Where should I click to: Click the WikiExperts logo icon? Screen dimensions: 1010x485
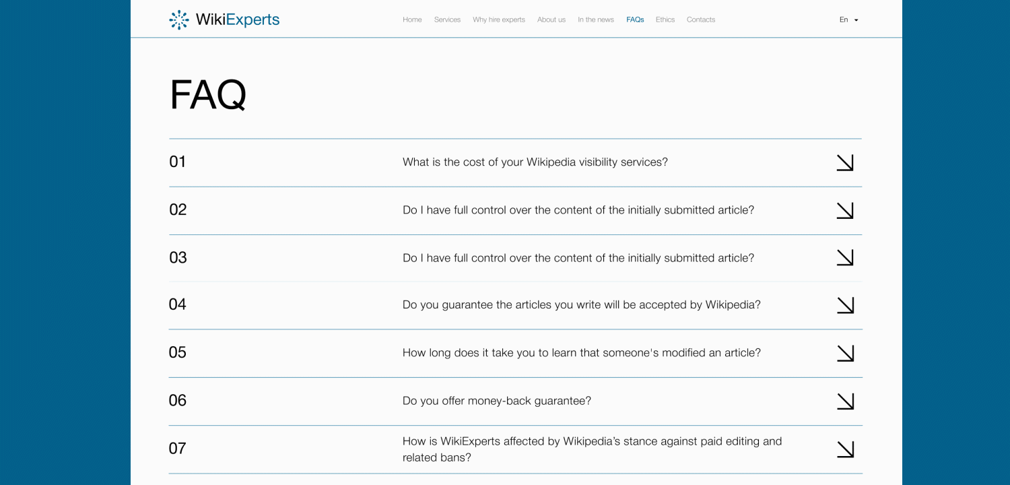pyautogui.click(x=179, y=20)
